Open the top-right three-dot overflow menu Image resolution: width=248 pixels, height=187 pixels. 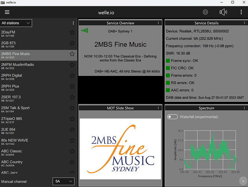pos(241,12)
